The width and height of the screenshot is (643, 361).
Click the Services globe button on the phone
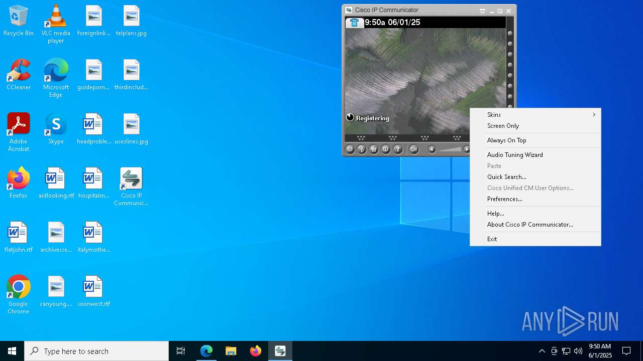[x=362, y=149]
